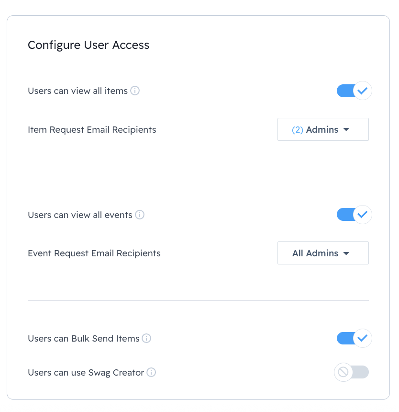Image resolution: width=399 pixels, height=412 pixels.
Task: Click info icon beside "Users can view all items"
Action: [135, 91]
